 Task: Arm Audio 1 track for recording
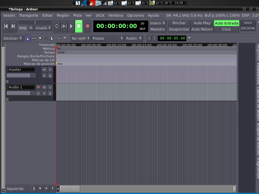pyautogui.click(x=38, y=87)
